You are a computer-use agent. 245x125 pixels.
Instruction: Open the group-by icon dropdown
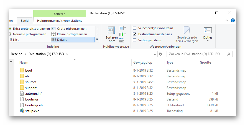click(123, 28)
